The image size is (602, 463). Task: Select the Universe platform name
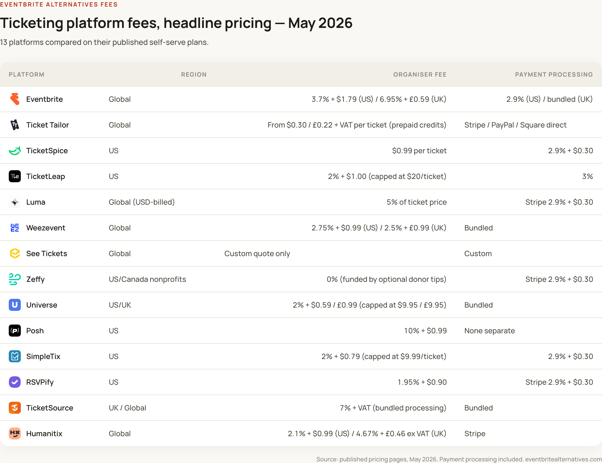click(x=42, y=305)
